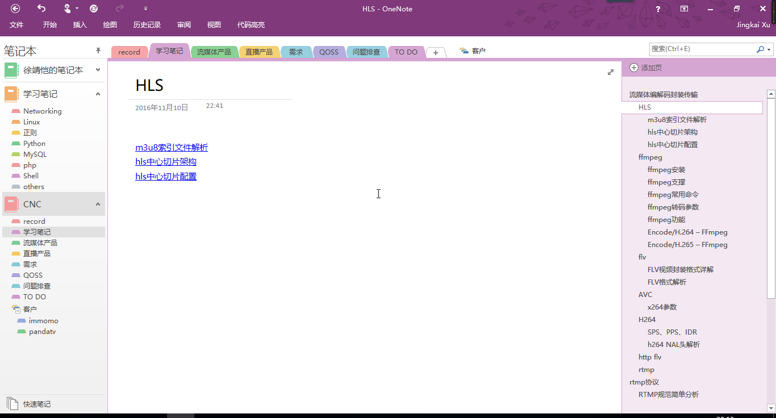Click the date 2016年11月10日
This screenshot has height=418, width=776.
(x=161, y=107)
